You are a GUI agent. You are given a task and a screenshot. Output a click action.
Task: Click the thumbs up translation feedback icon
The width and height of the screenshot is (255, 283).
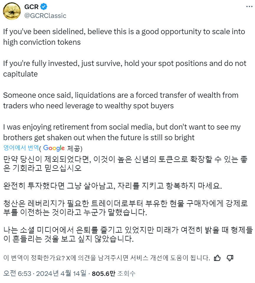pos(217,258)
